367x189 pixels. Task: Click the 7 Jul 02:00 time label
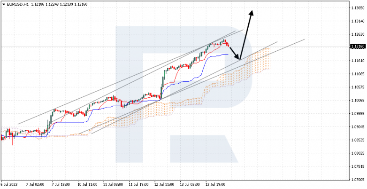tap(35, 185)
